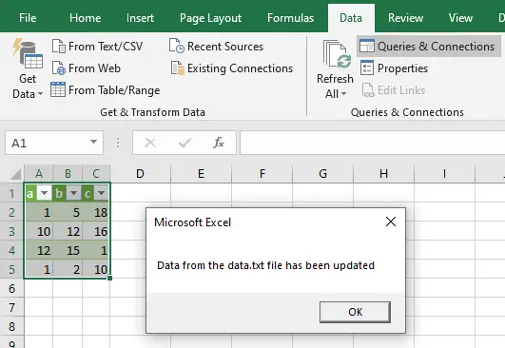Switch to the Review tab

[x=405, y=18]
